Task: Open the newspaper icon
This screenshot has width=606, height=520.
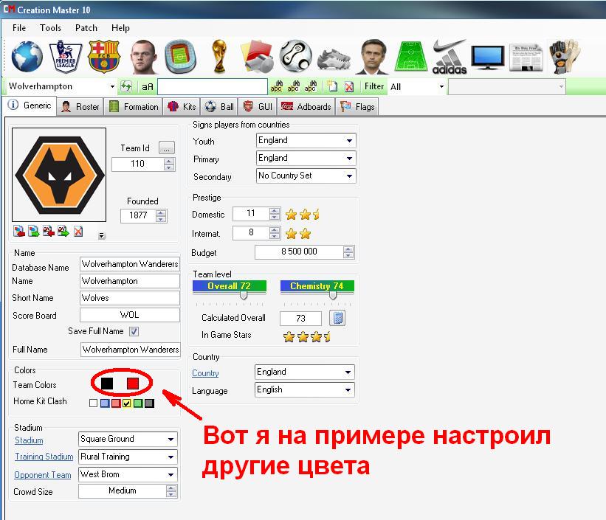Action: [526, 58]
